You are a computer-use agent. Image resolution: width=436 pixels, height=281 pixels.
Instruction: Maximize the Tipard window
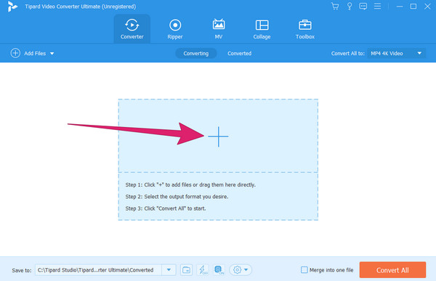(413, 6)
